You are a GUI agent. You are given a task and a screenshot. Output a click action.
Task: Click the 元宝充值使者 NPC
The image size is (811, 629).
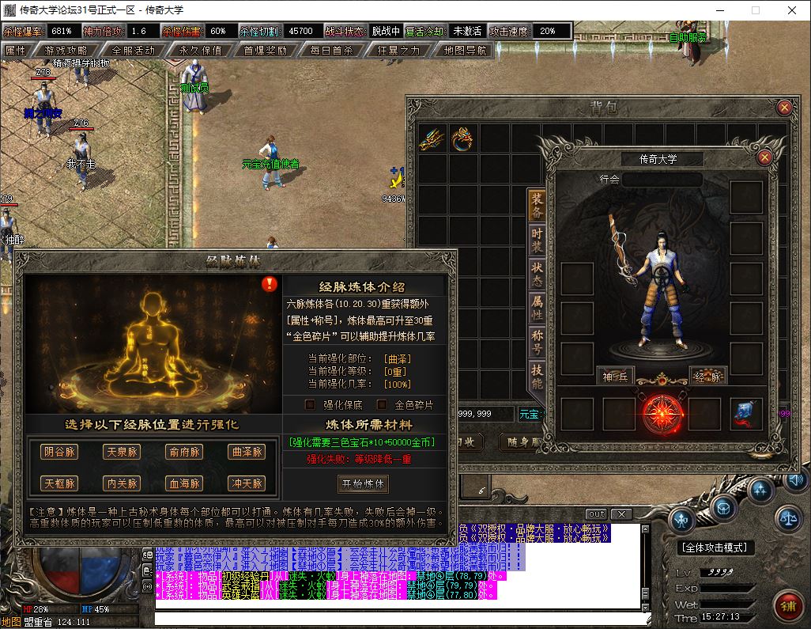271,163
